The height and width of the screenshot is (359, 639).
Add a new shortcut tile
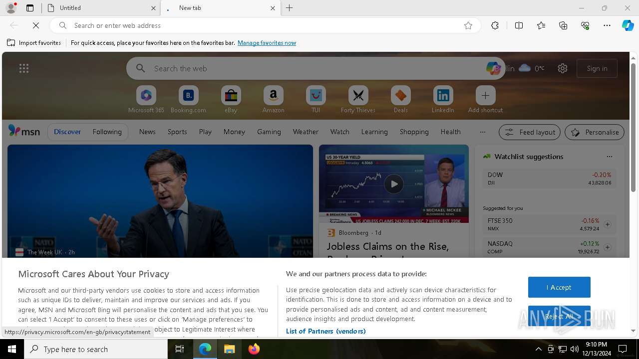click(x=485, y=100)
